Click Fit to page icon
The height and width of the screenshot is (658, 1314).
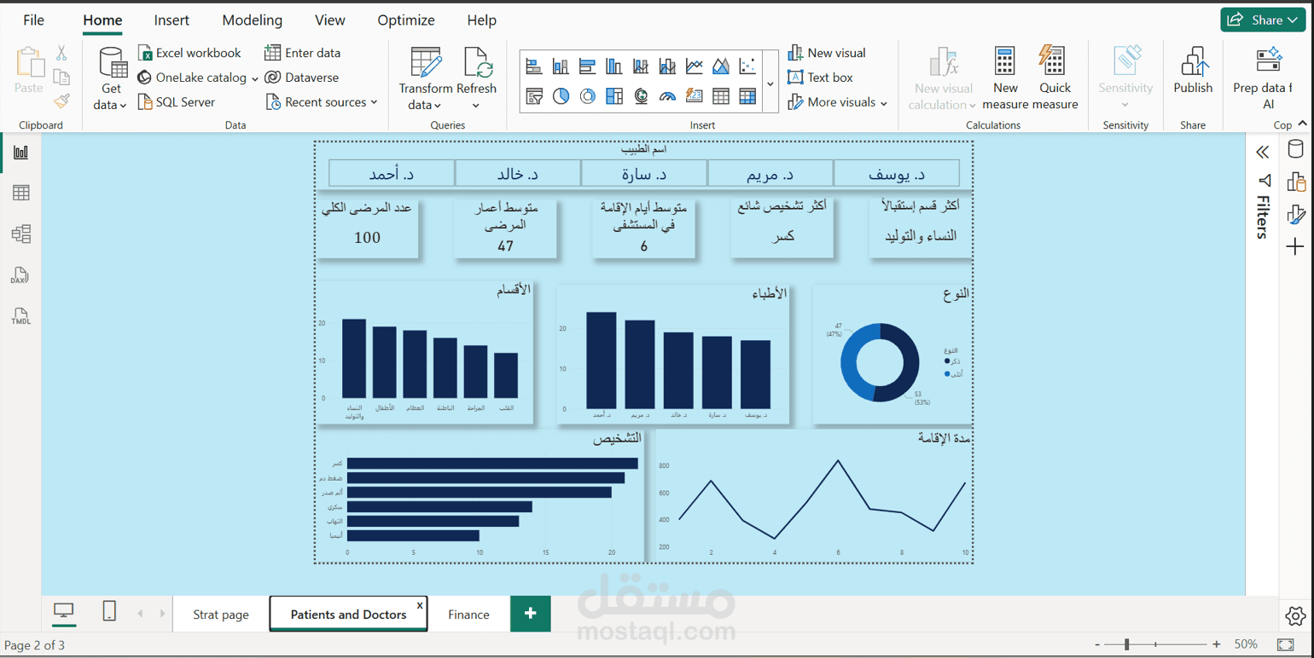(x=1286, y=644)
